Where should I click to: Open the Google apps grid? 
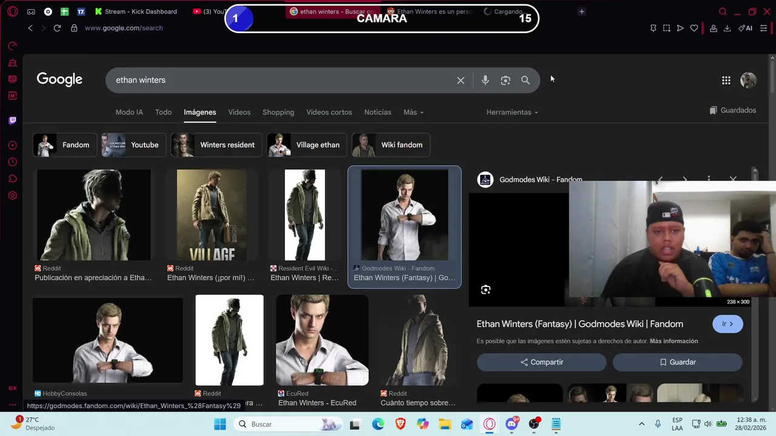point(726,81)
